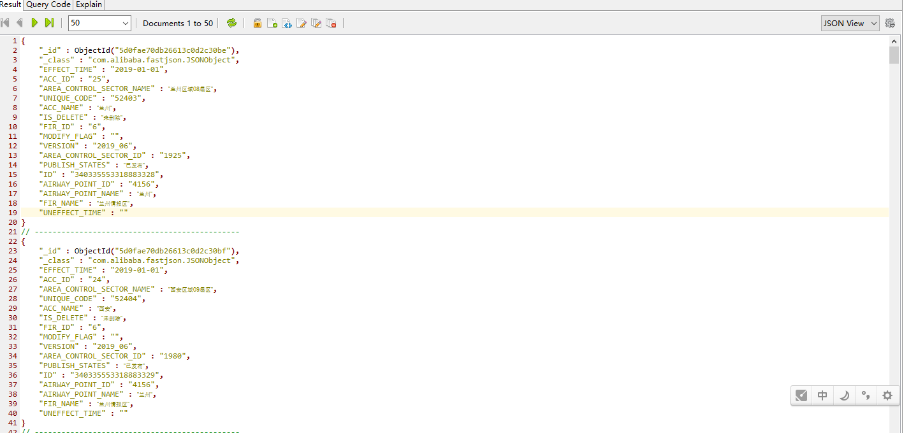Toggle the moon icon on IME bar
Image resolution: width=904 pixels, height=433 pixels.
[844, 395]
